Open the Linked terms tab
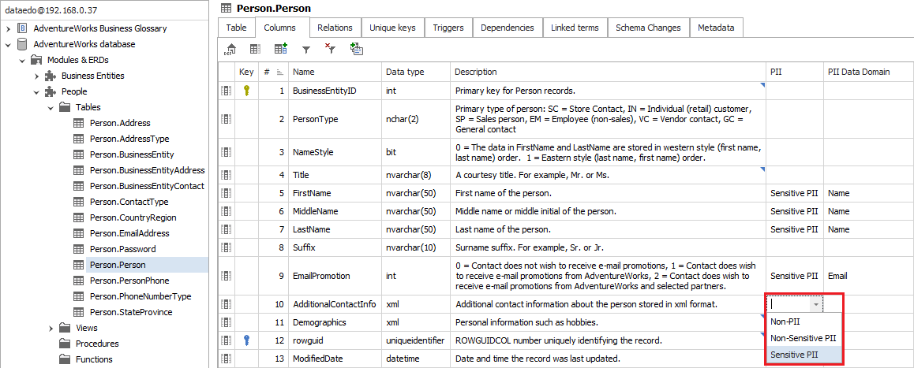 (575, 28)
